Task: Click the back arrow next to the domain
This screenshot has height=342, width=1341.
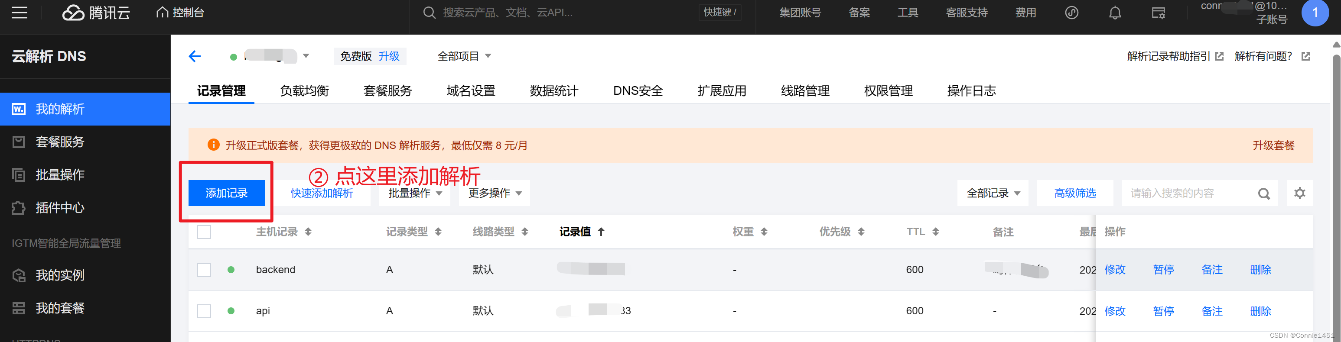Action: [195, 56]
